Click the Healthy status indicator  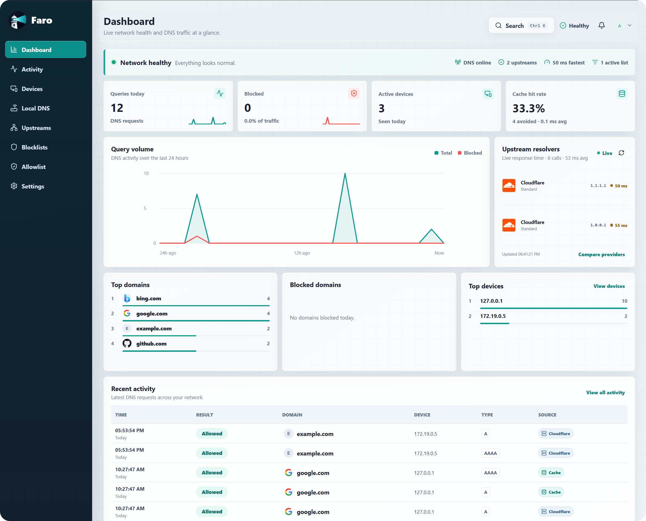point(574,25)
